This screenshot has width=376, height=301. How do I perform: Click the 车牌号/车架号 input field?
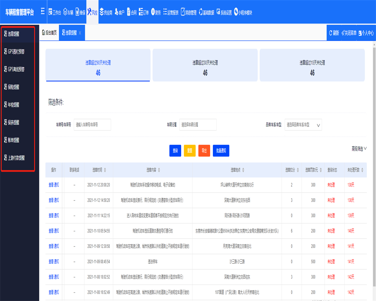pos(92,125)
